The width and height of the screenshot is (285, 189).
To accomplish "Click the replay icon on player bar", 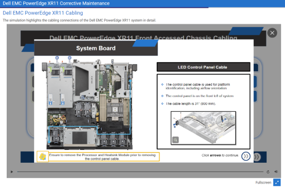I will pyautogui.click(x=268, y=172).
